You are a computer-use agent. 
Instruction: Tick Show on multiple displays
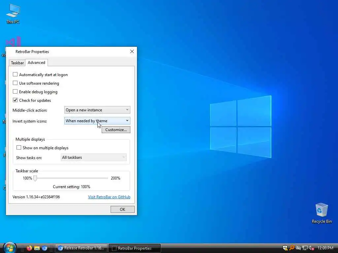(19, 148)
